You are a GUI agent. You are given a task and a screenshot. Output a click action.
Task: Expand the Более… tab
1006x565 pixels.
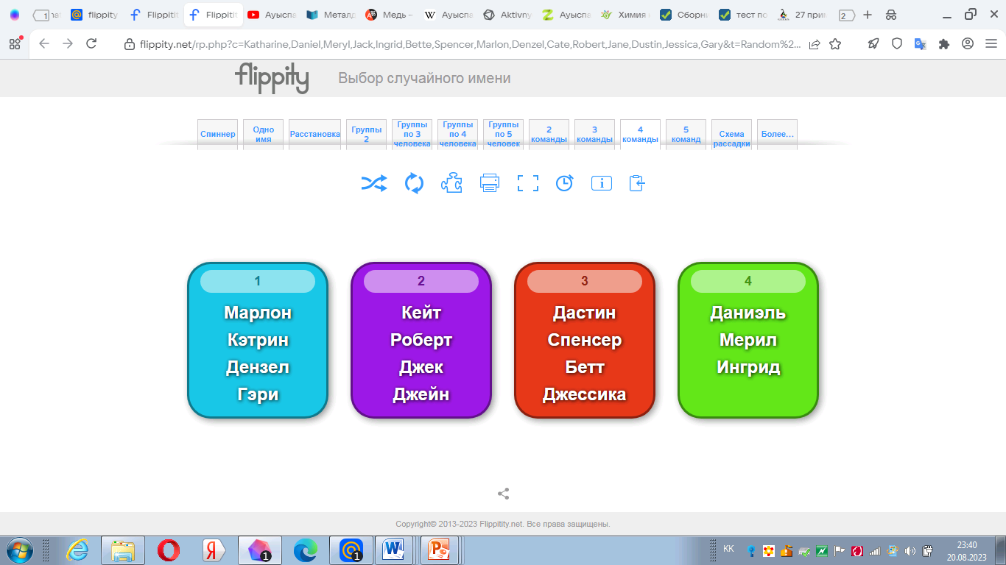pos(778,135)
